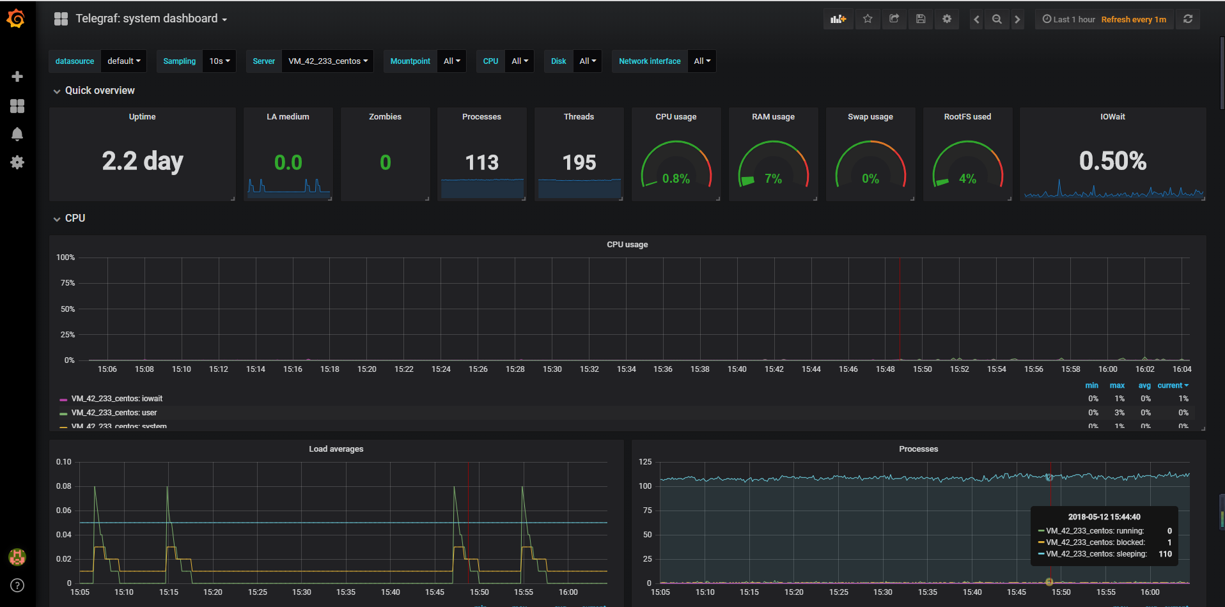
Task: Toggle the iowait series in the CPU legend
Action: tap(116, 398)
